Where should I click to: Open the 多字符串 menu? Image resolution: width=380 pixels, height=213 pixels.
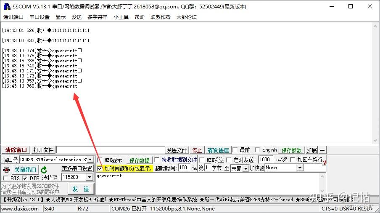click(x=98, y=17)
